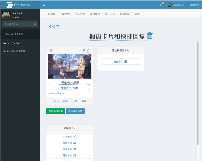The height and width of the screenshot is (161, 202).
Task: Open Stanley Xu user dropdown
Action: (179, 5)
